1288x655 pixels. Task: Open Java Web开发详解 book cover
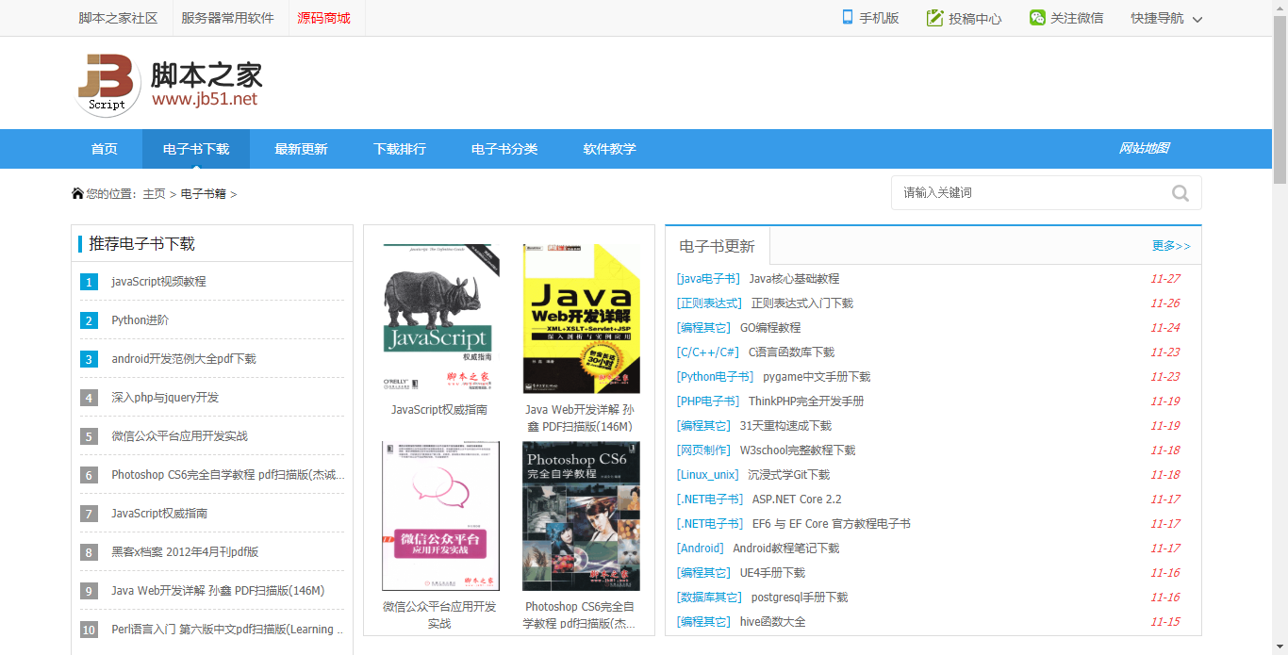(581, 319)
